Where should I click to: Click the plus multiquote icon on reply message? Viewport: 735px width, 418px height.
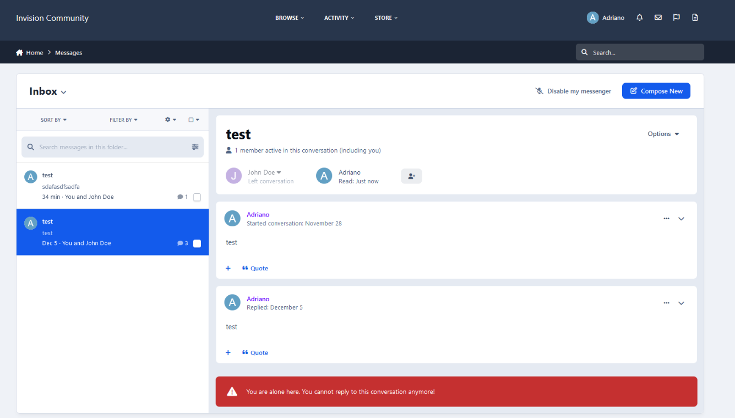tap(228, 353)
